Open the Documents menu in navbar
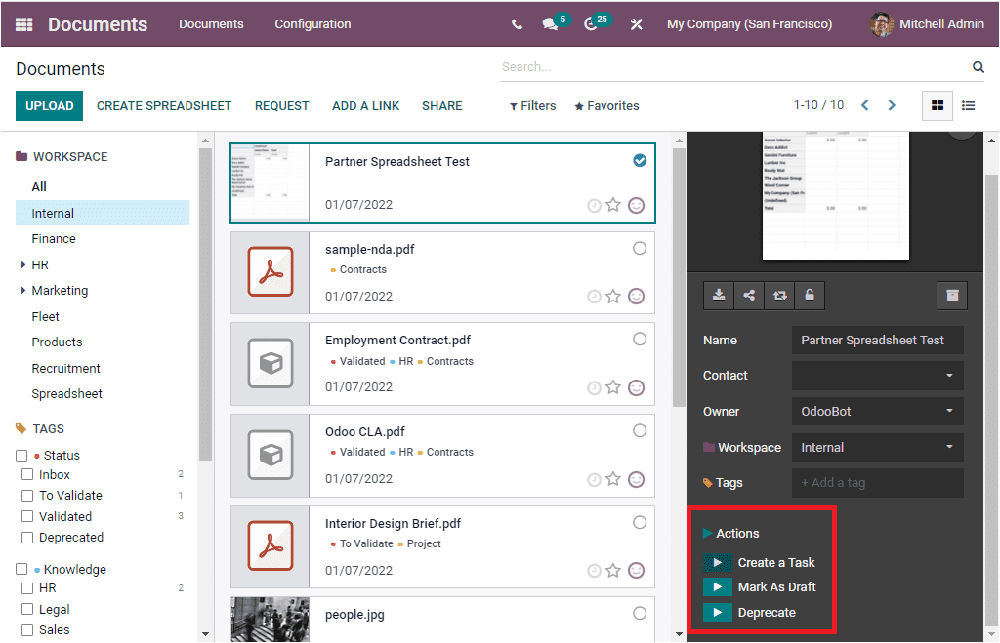Screen dimensions: 1000x643 pos(211,24)
